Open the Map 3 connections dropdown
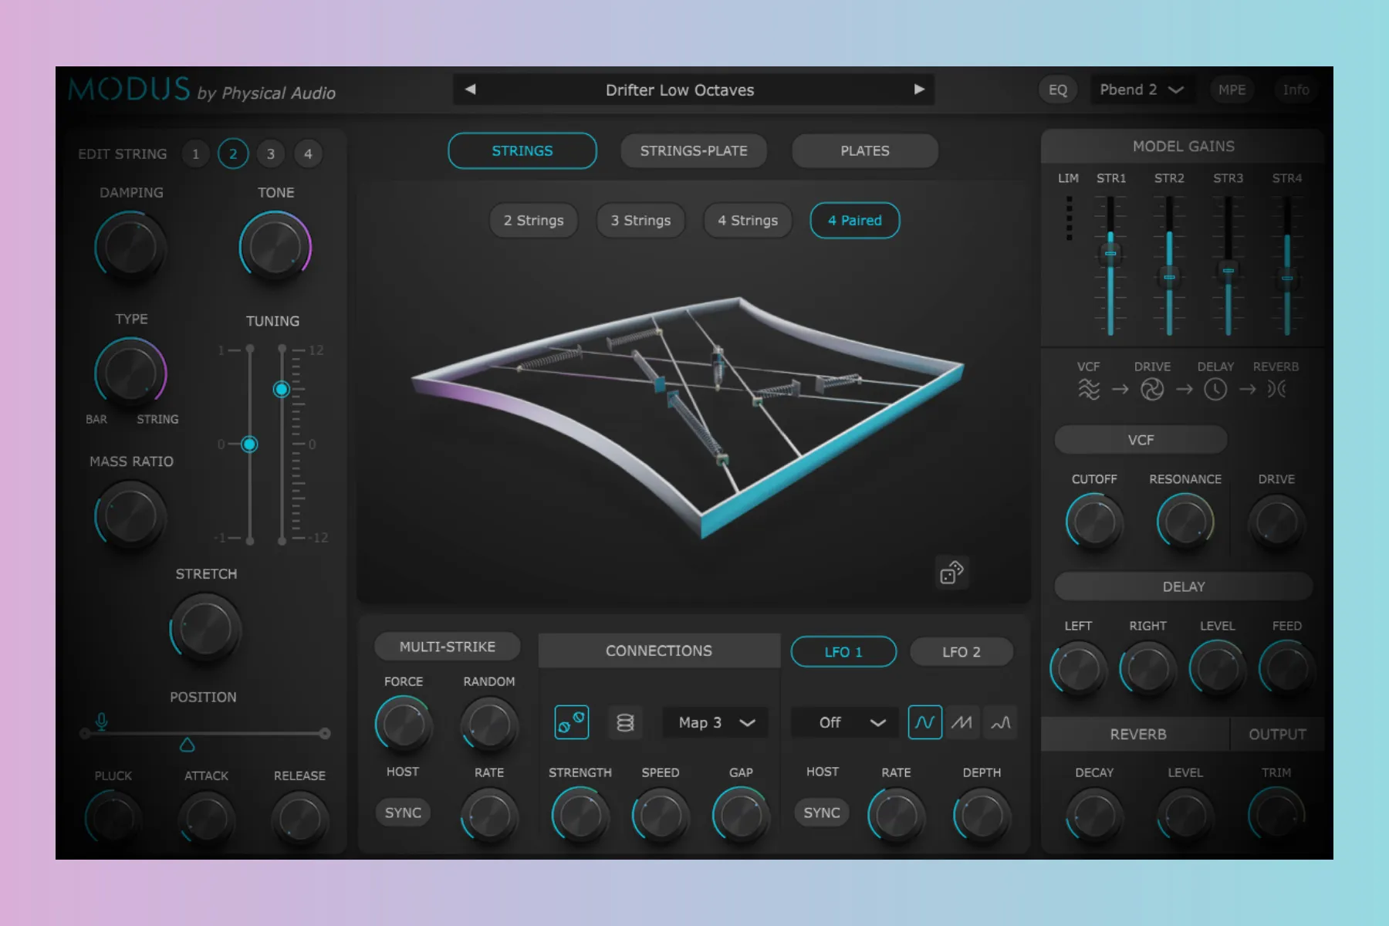Screen dimensions: 1389x926 (715, 722)
